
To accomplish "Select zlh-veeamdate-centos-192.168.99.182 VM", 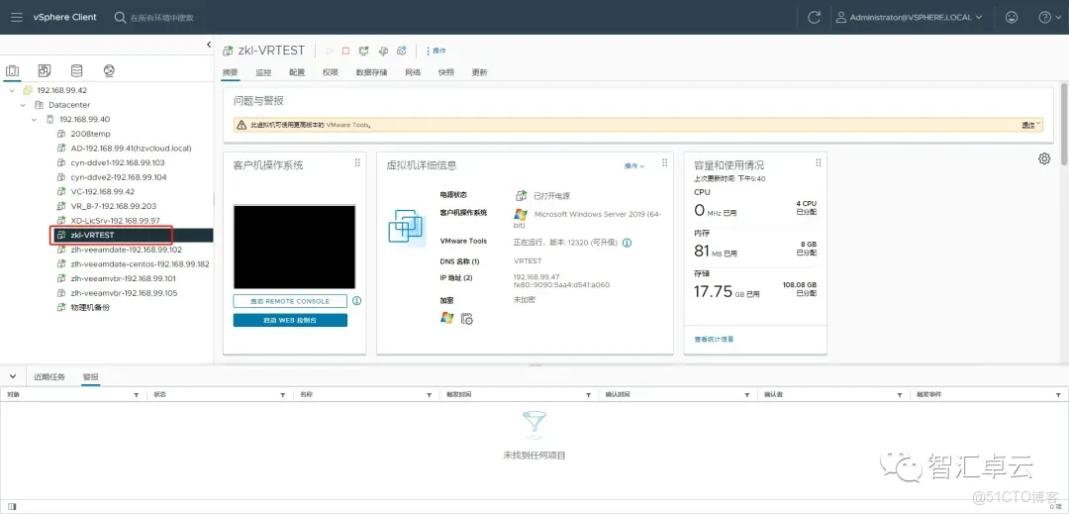I will click(140, 263).
